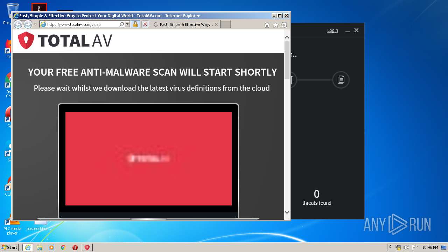Click the Show desktop button
The height and width of the screenshot is (252, 448).
[444, 247]
